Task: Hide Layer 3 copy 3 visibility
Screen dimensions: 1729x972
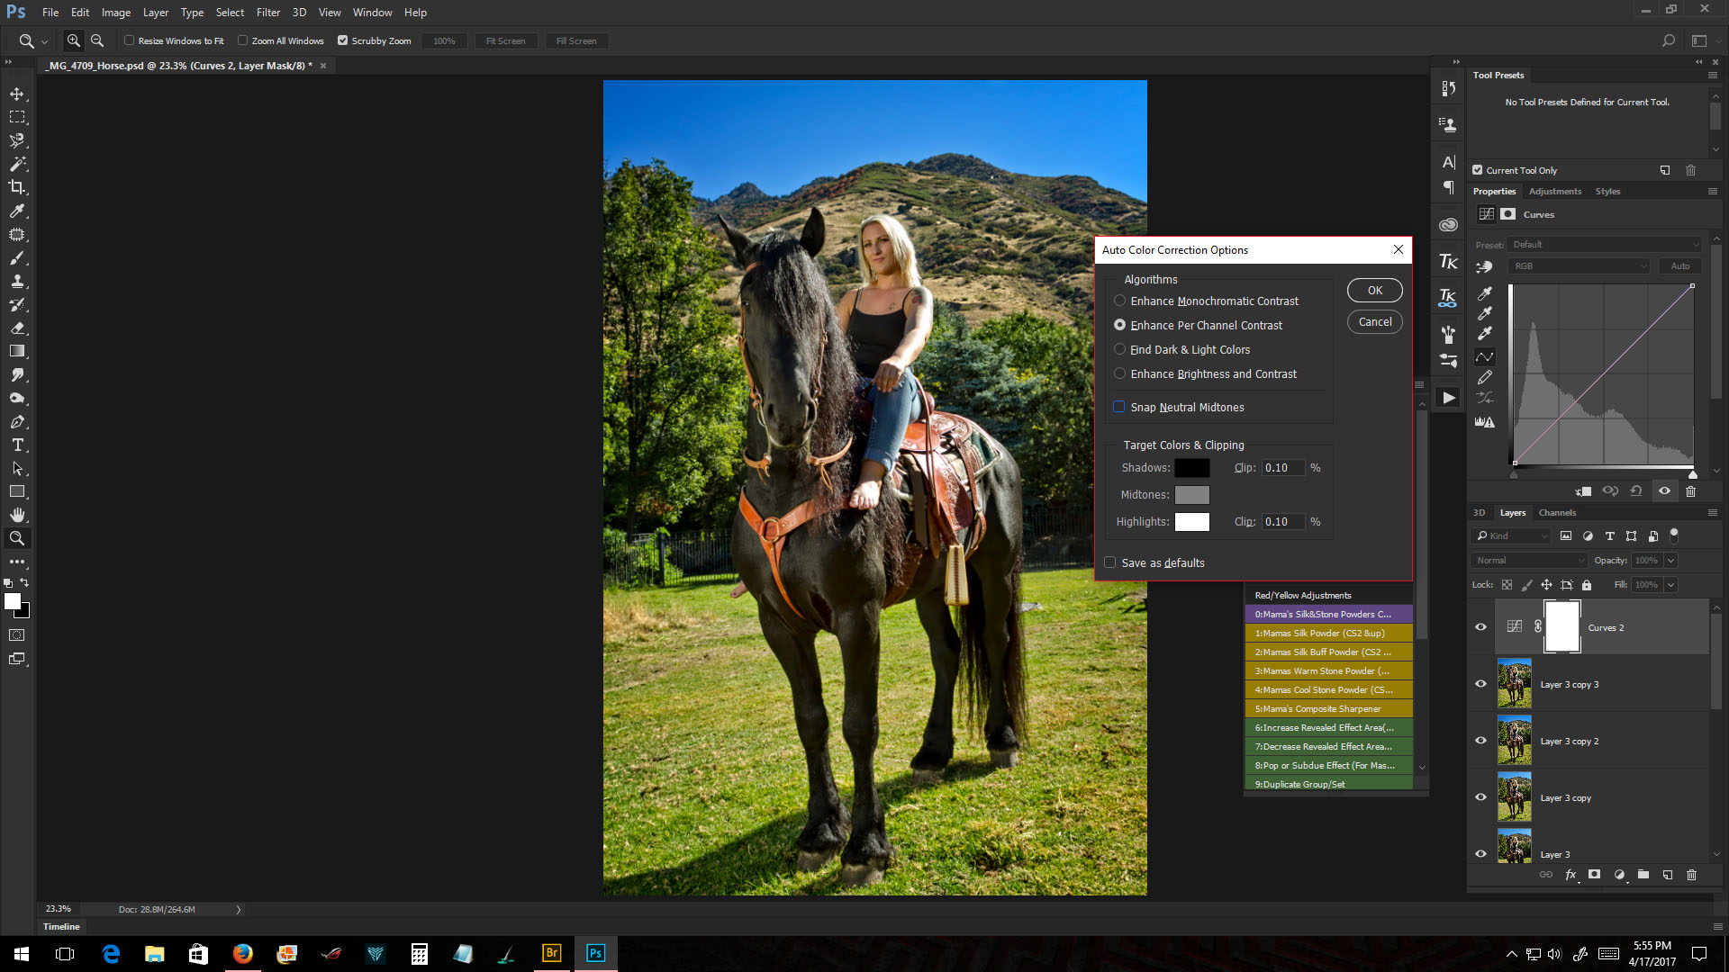Action: pos(1480,684)
